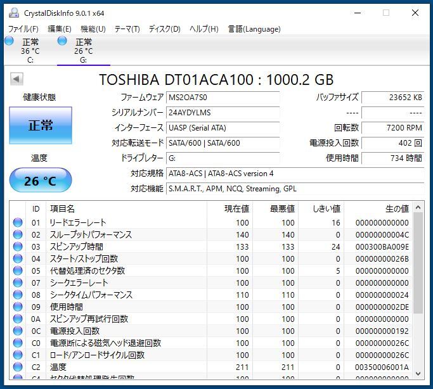
Task: Click status icon for 電源断による磁気ヘッド退避回数 row
Action: coord(18,343)
